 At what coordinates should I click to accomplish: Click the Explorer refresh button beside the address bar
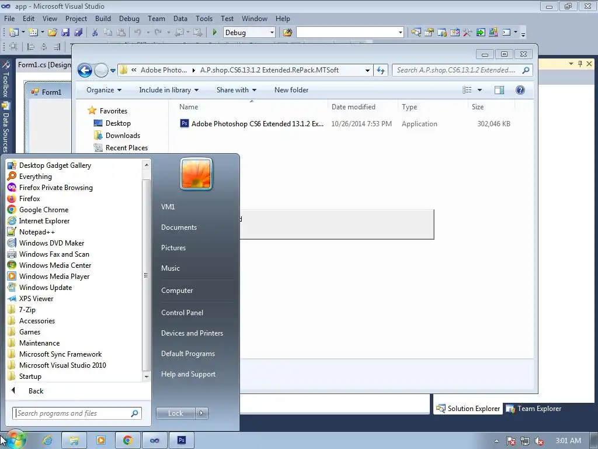pyautogui.click(x=381, y=70)
